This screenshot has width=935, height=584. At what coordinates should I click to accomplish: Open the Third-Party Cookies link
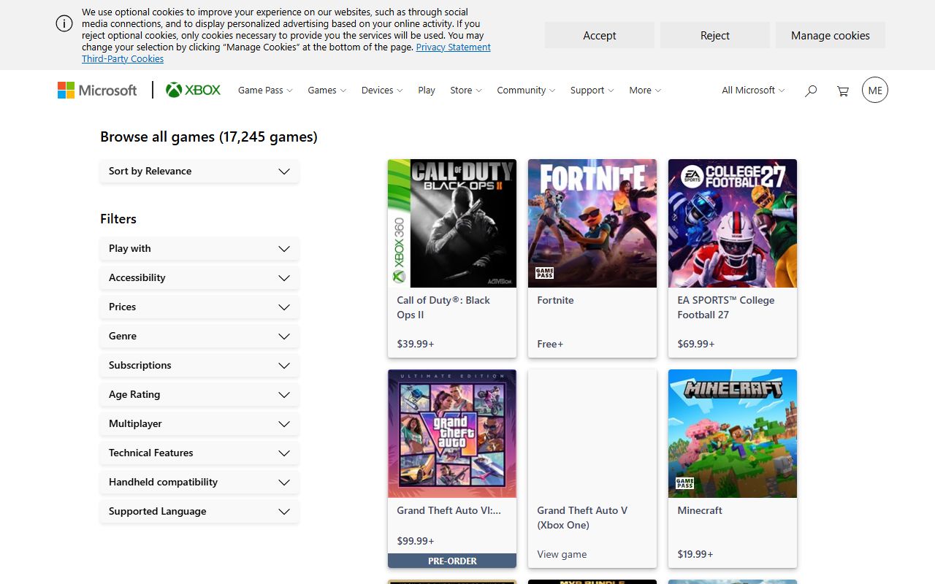pos(123,58)
